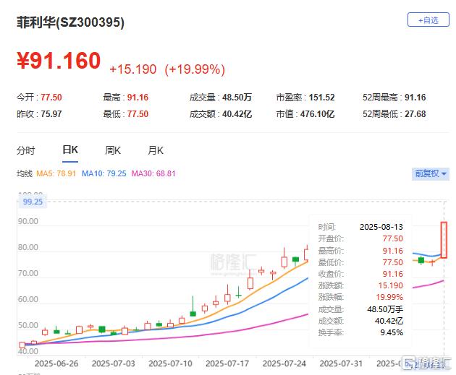Click the 50.00 y-axis price label
The height and width of the screenshot is (375, 456).
pyautogui.click(x=28, y=325)
